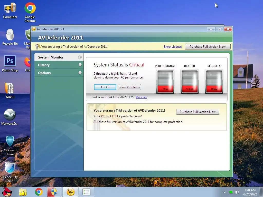Open Chrome from the taskbar
Image resolution: width=263 pixels, height=197 pixels.
click(39, 192)
